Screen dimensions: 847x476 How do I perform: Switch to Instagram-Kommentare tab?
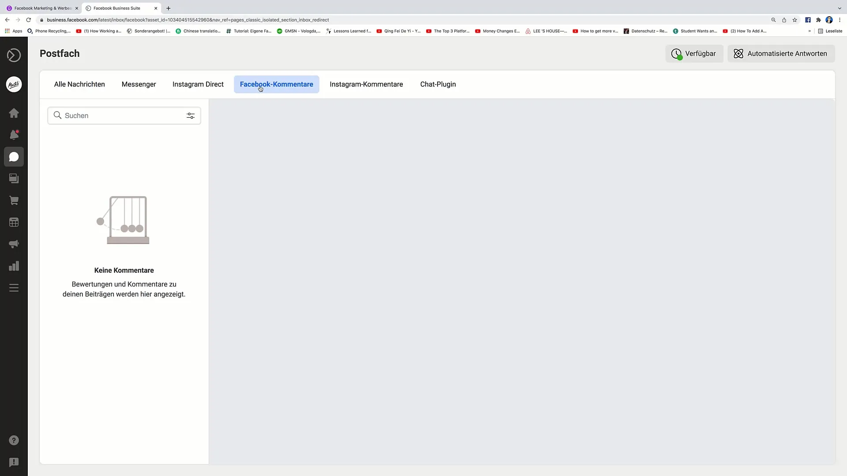[366, 84]
